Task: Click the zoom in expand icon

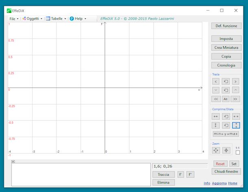Action: pos(216,150)
